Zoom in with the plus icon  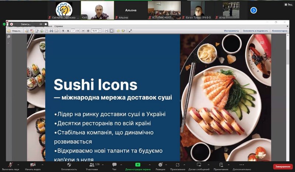88,31
